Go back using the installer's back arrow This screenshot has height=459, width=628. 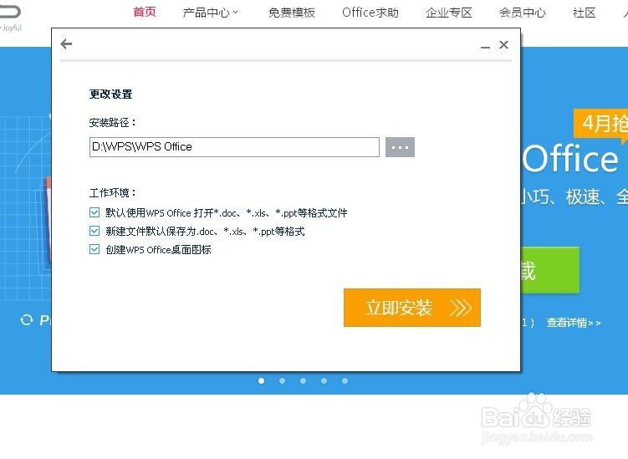click(x=66, y=44)
